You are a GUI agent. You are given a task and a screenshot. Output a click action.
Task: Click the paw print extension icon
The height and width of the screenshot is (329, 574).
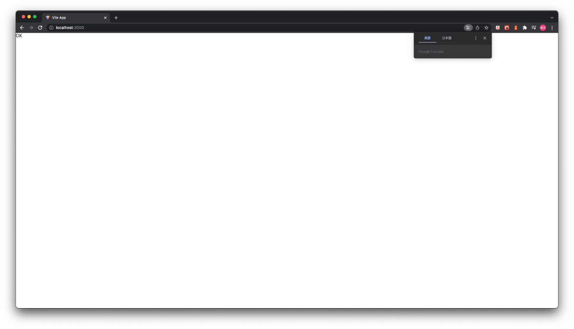pyautogui.click(x=507, y=28)
